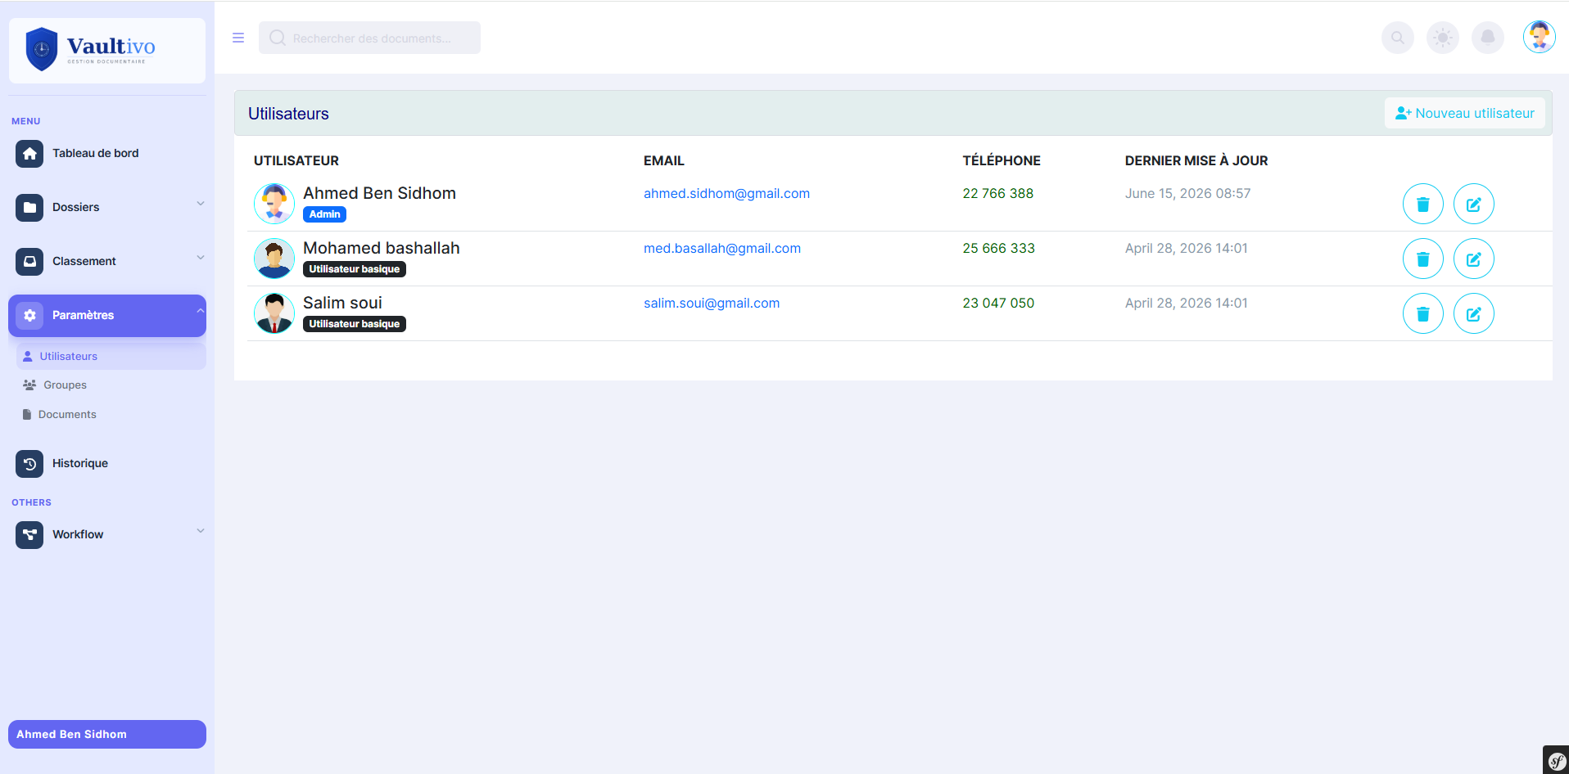The height and width of the screenshot is (774, 1569).
Task: Open the Dossiers menu item
Action: tap(107, 207)
